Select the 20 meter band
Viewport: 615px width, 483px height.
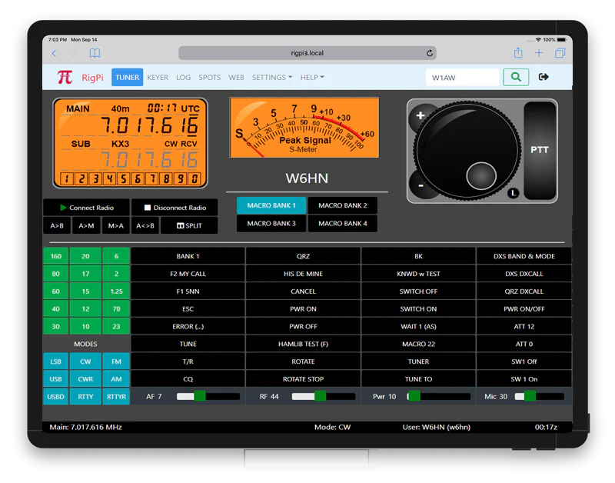click(x=85, y=256)
